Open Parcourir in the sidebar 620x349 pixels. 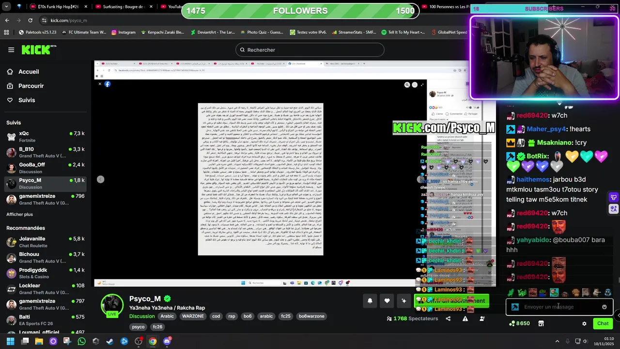[x=25, y=86]
